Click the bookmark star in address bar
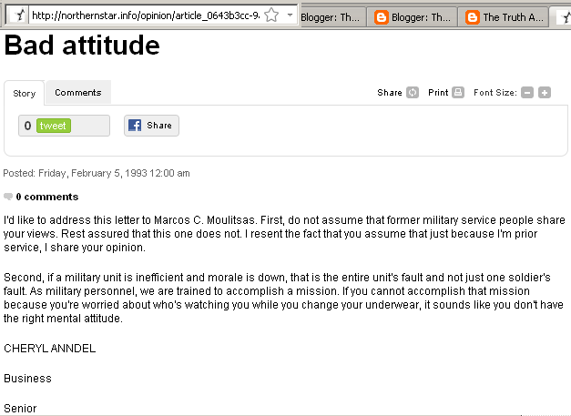 point(271,15)
